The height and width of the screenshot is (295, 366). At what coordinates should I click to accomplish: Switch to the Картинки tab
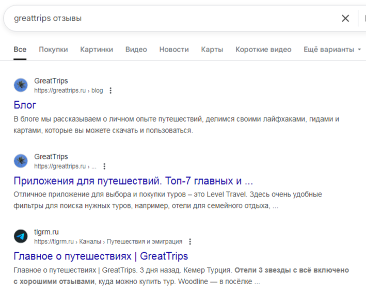tap(97, 50)
